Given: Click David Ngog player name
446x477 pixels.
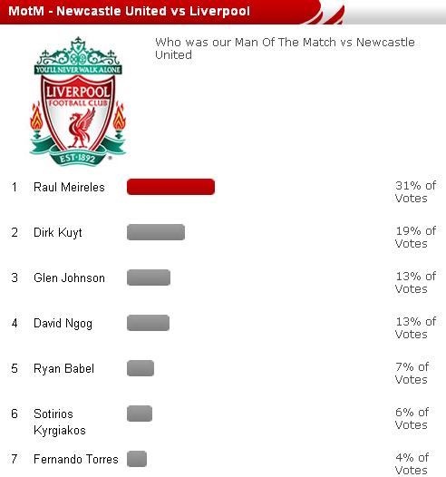Looking at the screenshot, I should [x=63, y=324].
